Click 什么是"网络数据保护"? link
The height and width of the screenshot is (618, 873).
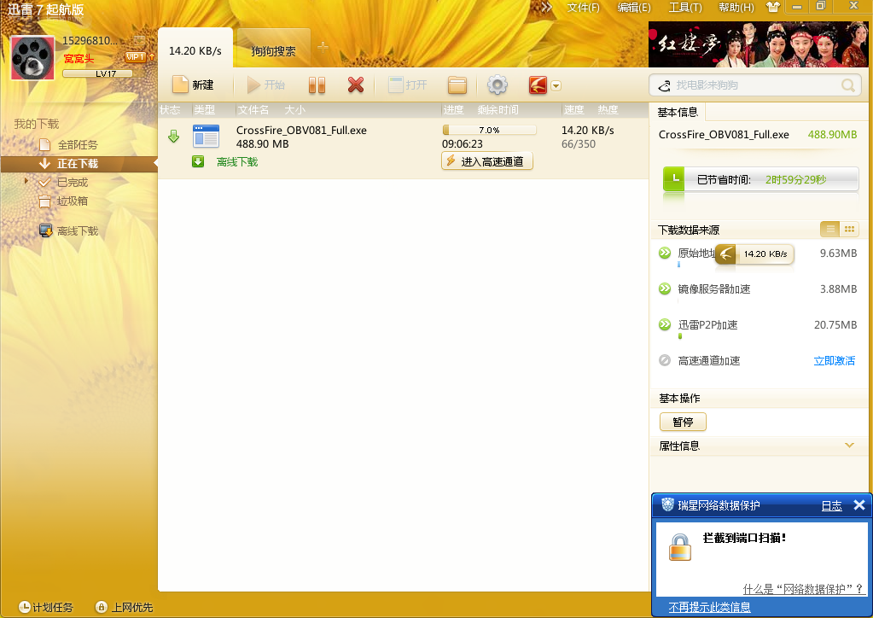click(803, 589)
